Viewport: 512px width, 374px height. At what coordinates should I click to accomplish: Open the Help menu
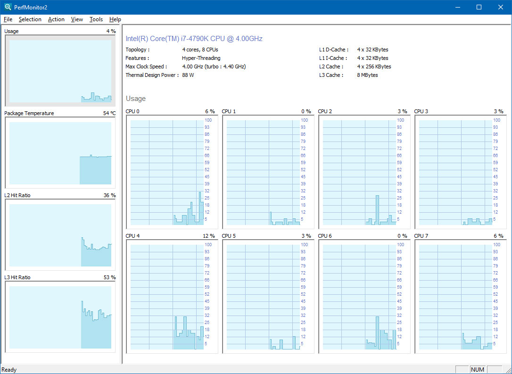pyautogui.click(x=115, y=19)
